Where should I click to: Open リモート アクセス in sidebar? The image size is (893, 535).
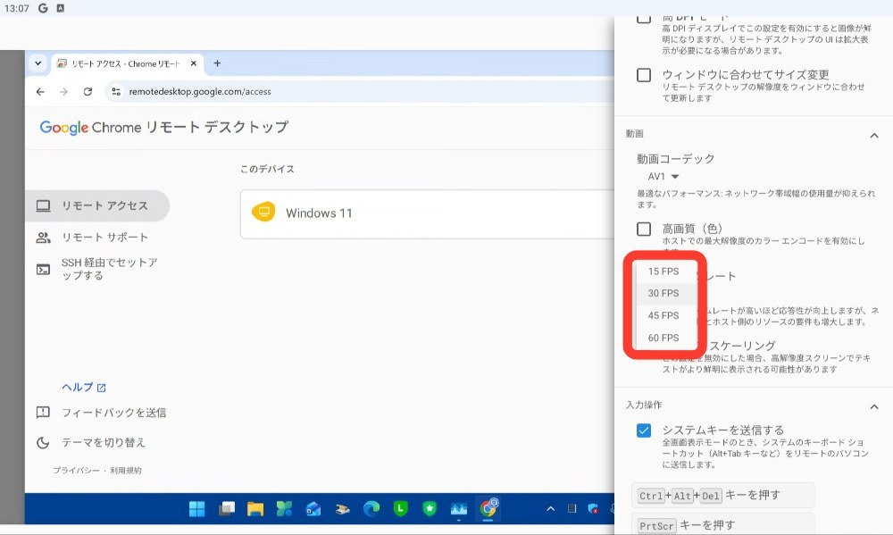coord(97,205)
